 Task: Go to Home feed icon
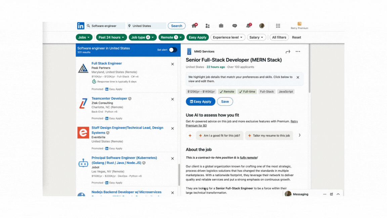click(194, 26)
